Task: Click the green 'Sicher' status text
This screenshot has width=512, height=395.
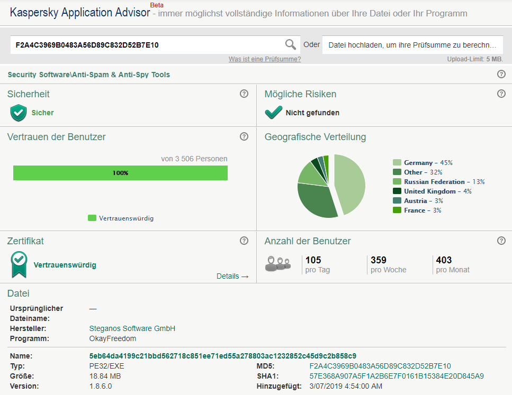Action: (x=42, y=113)
